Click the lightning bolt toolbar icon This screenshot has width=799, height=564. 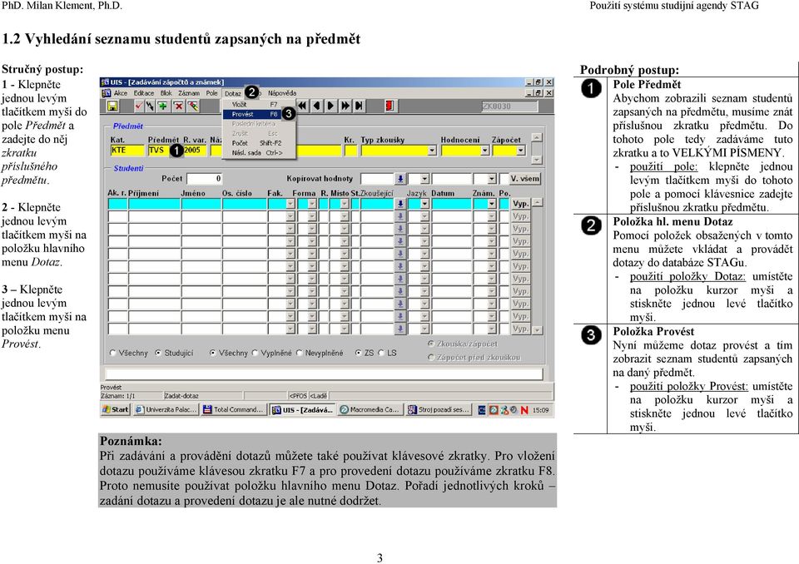tap(151, 106)
